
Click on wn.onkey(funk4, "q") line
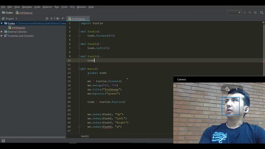click(x=104, y=127)
